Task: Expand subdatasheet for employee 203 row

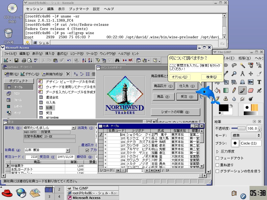Action: pyautogui.click(x=105, y=157)
